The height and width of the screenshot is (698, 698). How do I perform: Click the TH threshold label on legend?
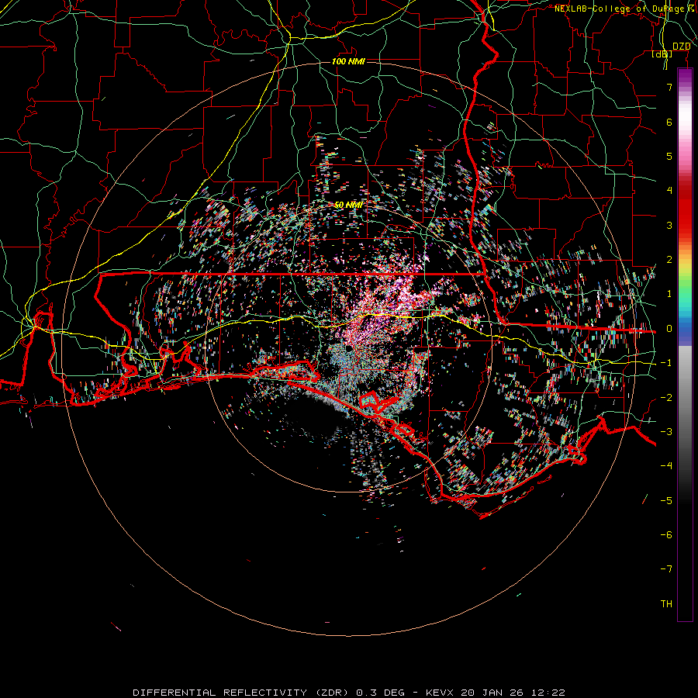coord(666,604)
